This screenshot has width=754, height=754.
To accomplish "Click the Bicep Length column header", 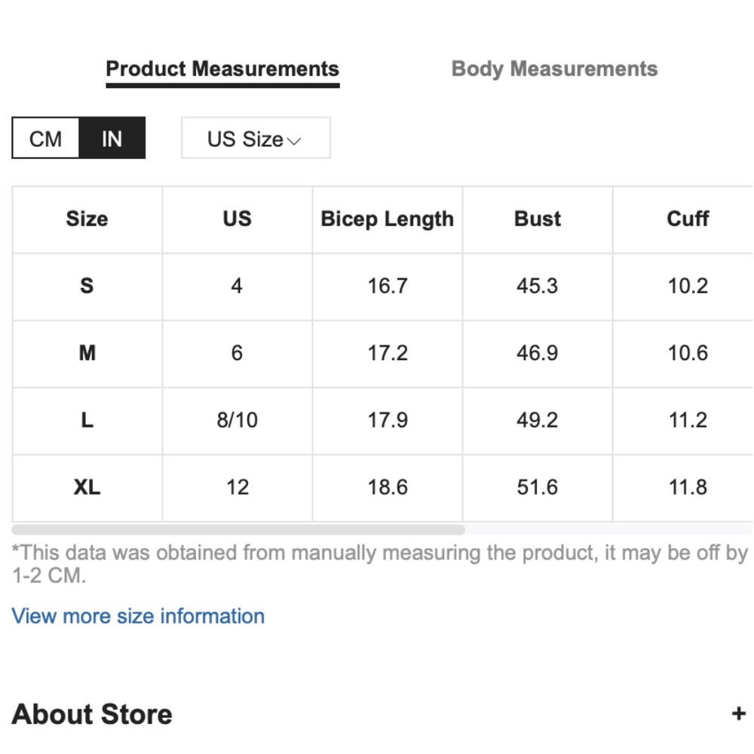I will (x=387, y=219).
